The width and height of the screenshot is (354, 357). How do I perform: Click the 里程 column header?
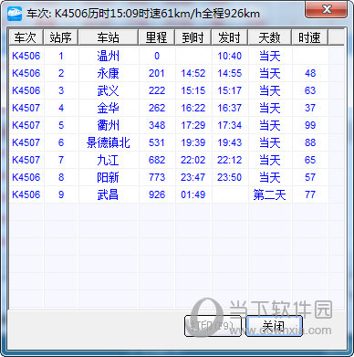(x=157, y=37)
